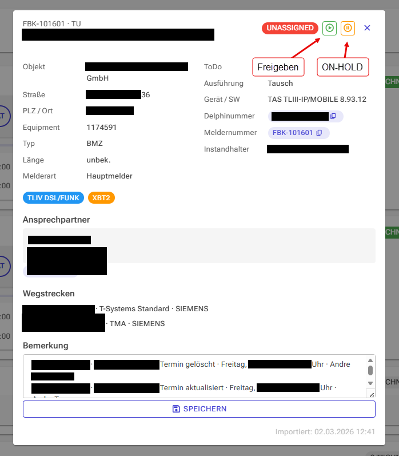Click the 'Termin gelöscht' remark text
Viewport: 399px width, 456px height.
[x=187, y=364]
